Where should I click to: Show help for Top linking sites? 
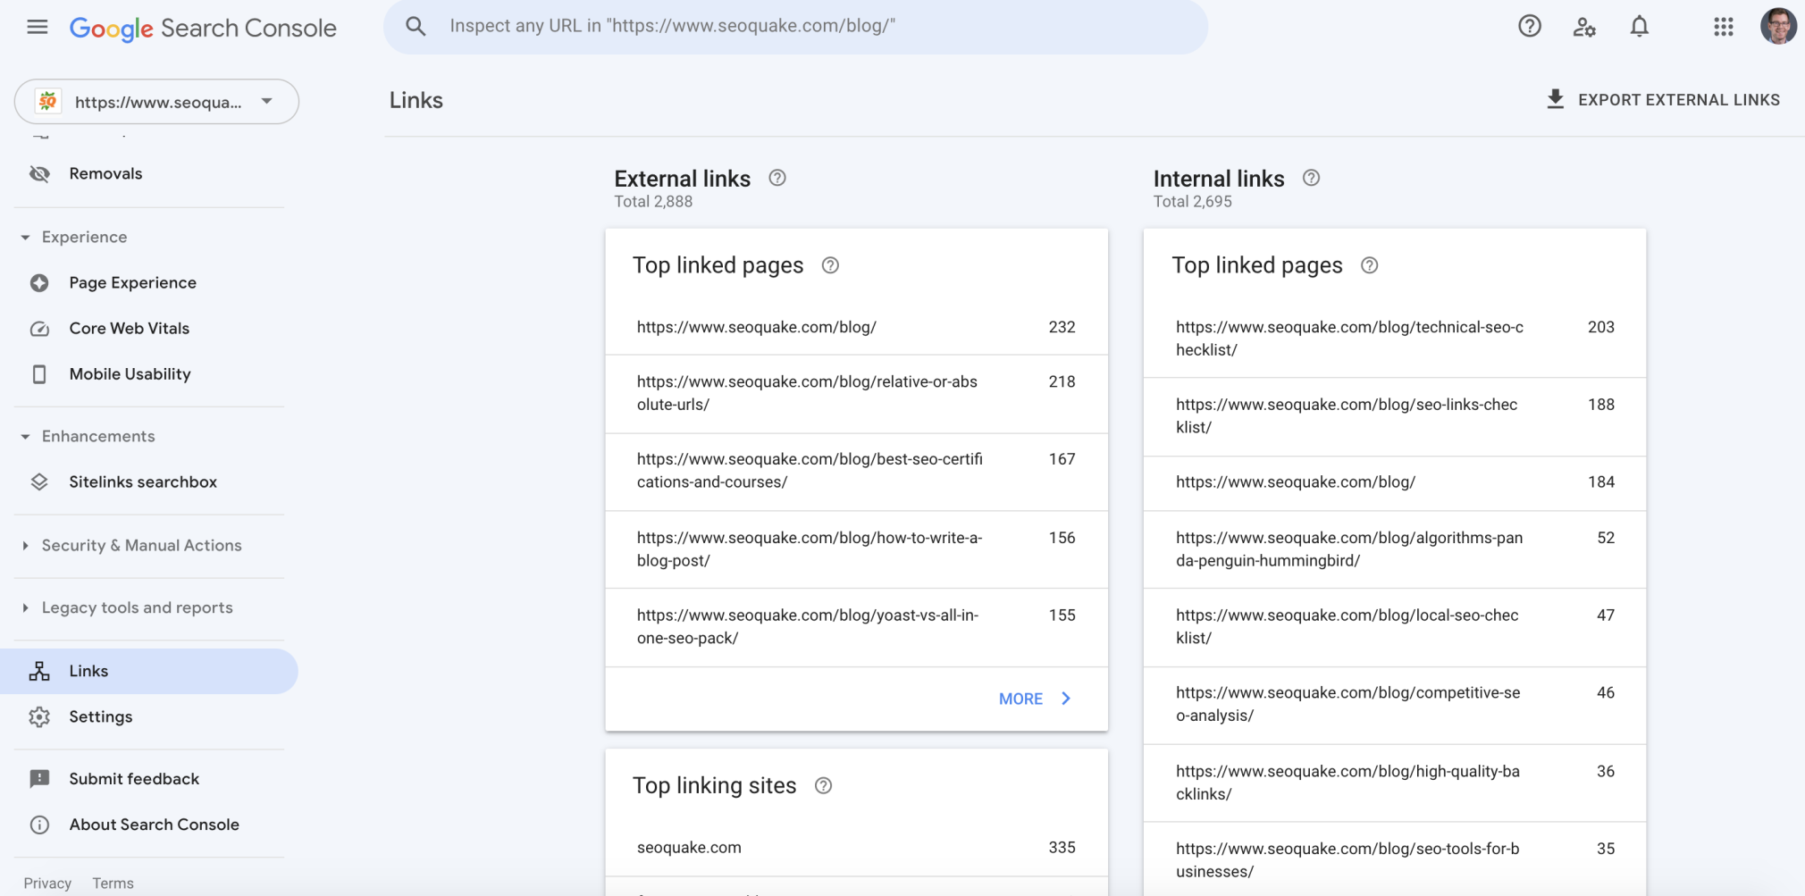[x=823, y=785]
